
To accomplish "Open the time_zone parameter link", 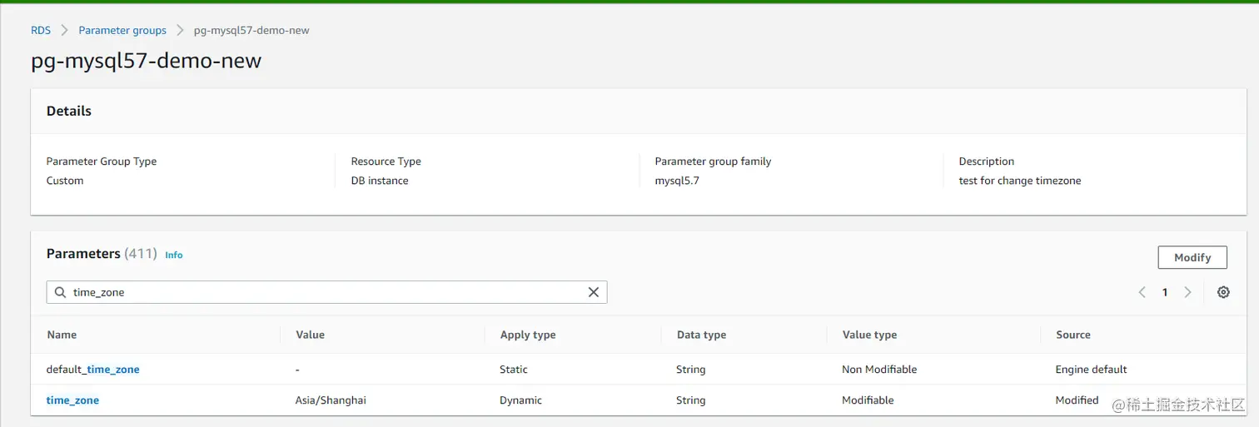I will pyautogui.click(x=72, y=400).
